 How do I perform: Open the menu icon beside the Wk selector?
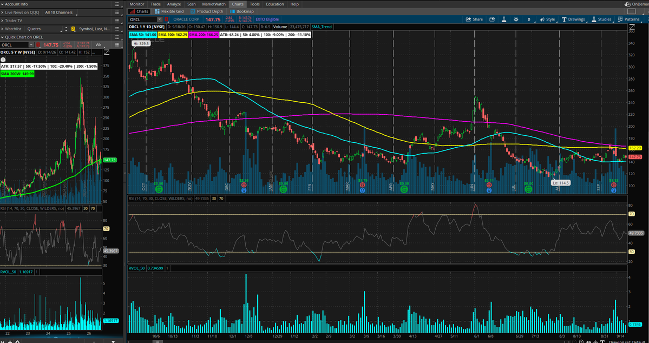[x=118, y=45]
